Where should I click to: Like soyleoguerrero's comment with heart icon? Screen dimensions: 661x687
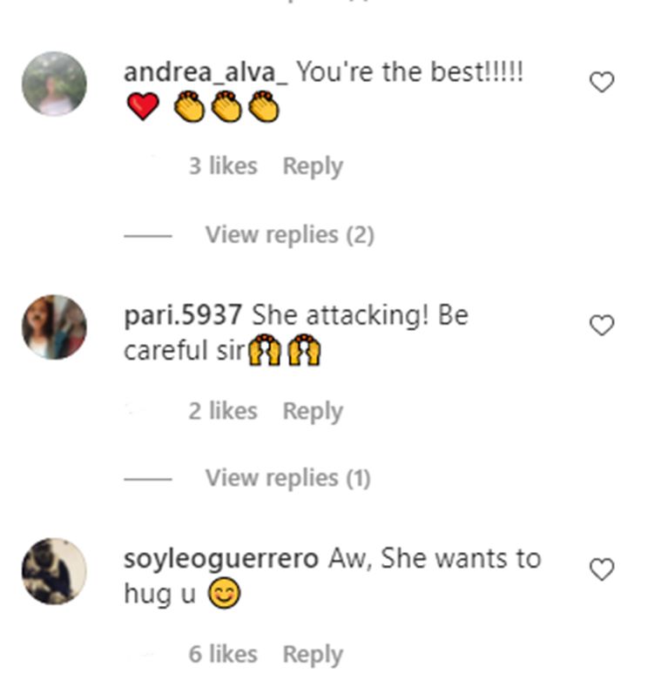(x=602, y=569)
